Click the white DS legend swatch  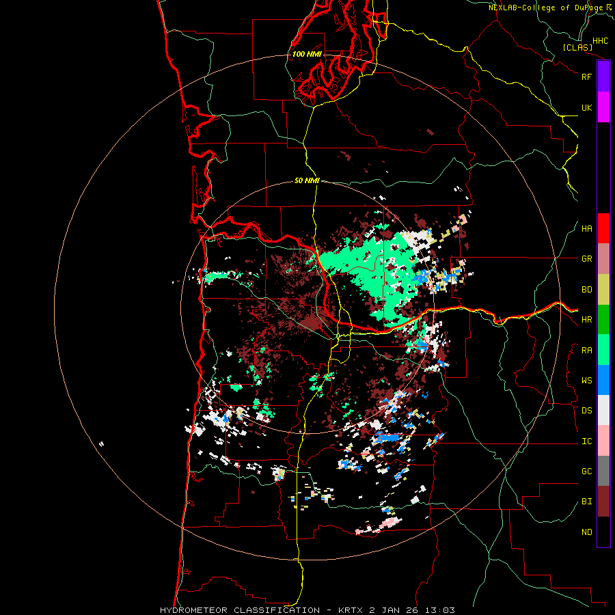(x=603, y=410)
